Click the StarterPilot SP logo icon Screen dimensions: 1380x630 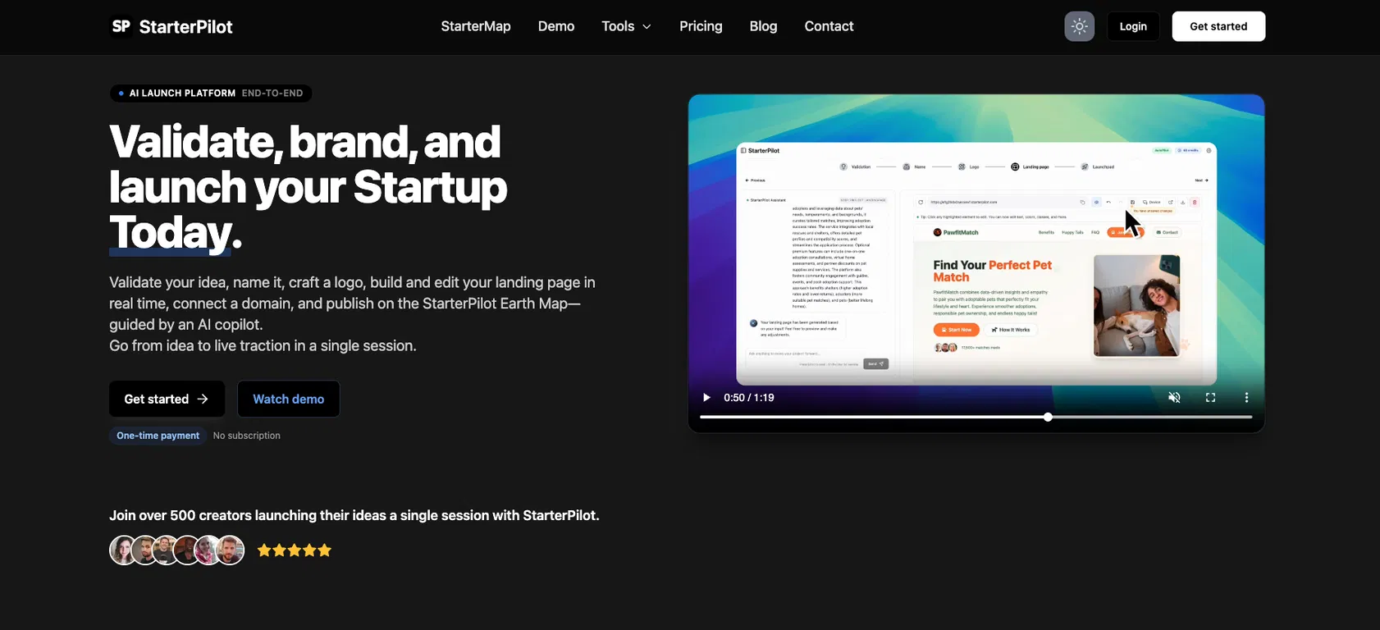(x=121, y=26)
